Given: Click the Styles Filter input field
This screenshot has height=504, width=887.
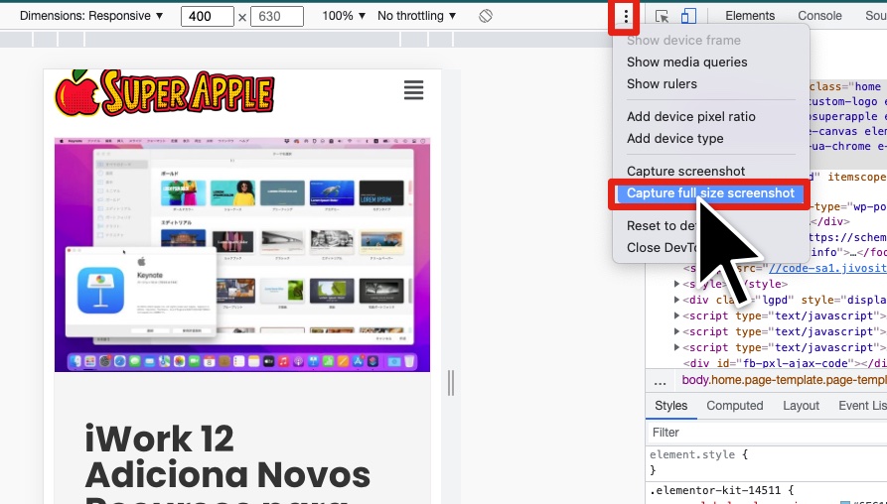Looking at the screenshot, I should [x=765, y=433].
